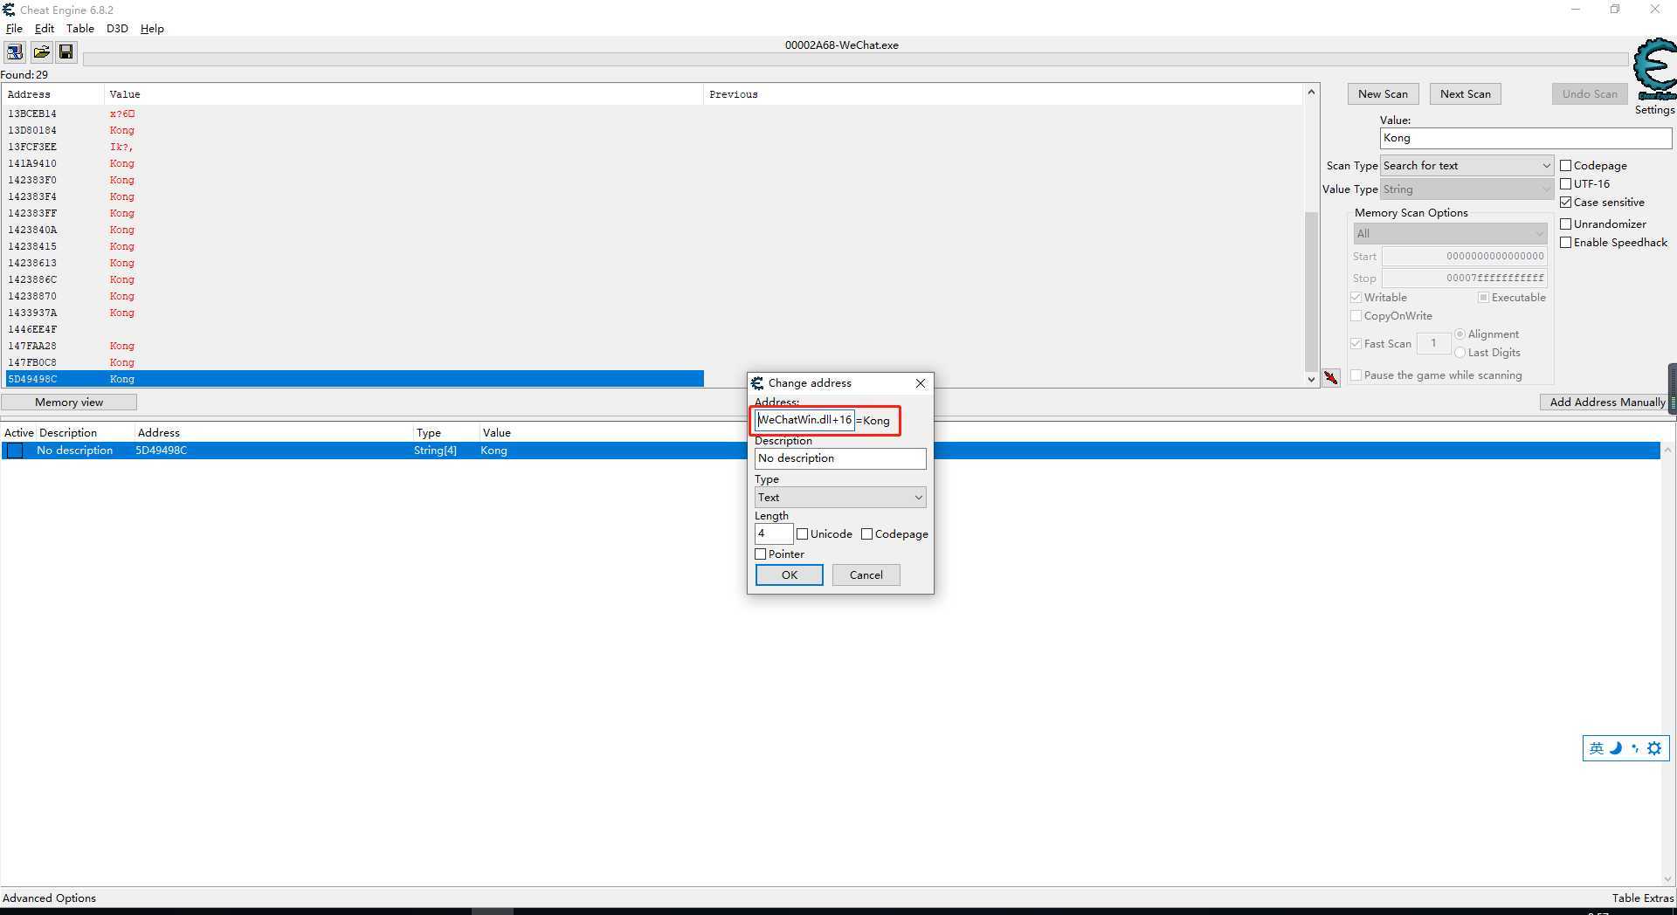
Task: Click the open file folder icon
Action: click(40, 52)
